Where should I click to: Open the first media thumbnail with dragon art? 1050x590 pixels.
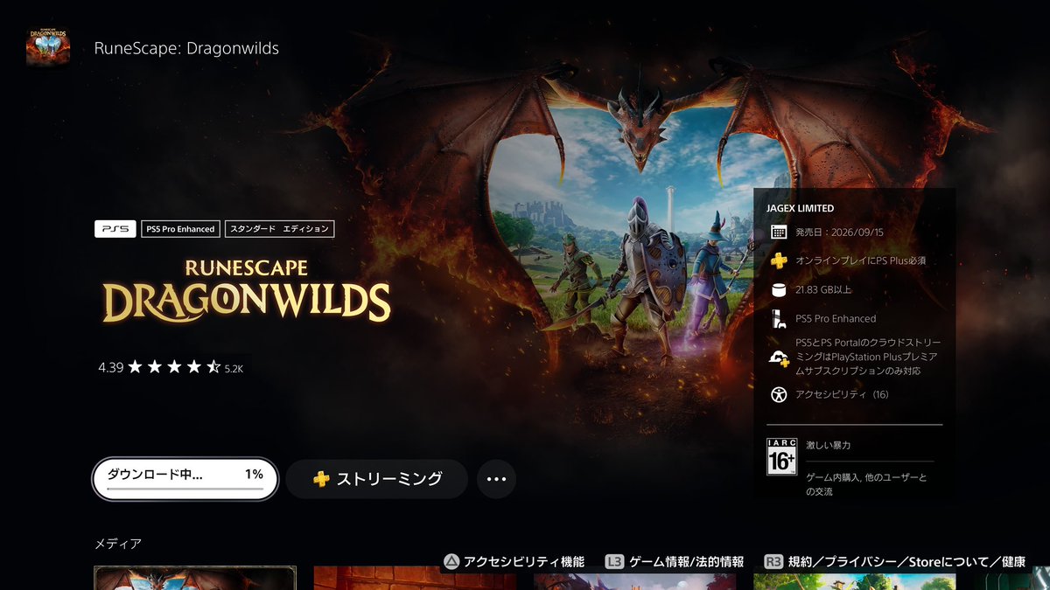pyautogui.click(x=195, y=578)
